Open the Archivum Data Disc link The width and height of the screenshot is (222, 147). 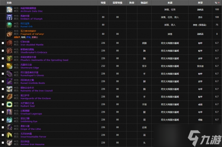[32, 11]
